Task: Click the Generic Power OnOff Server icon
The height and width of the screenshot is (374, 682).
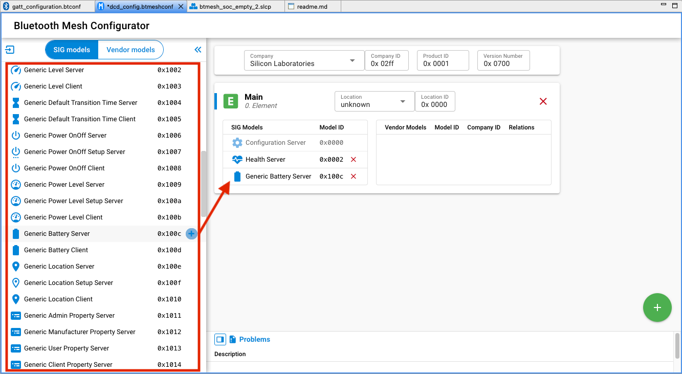Action: pyautogui.click(x=16, y=136)
